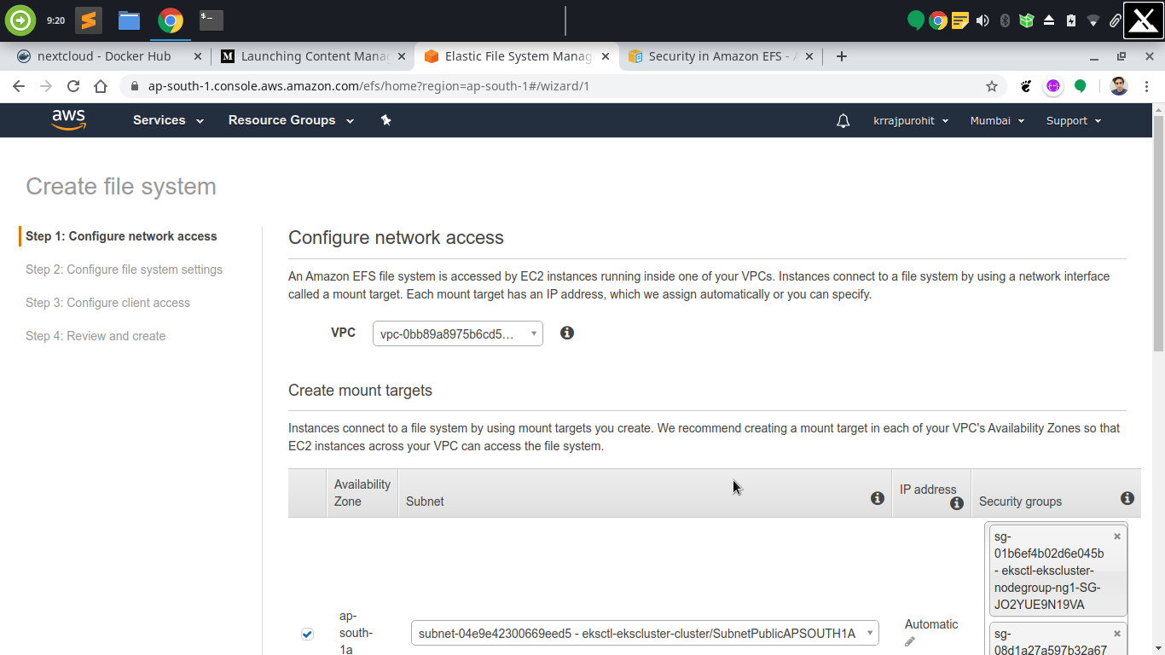Click the eject removable media tray icon
Screen dimensions: 1165x655
(1049, 20)
